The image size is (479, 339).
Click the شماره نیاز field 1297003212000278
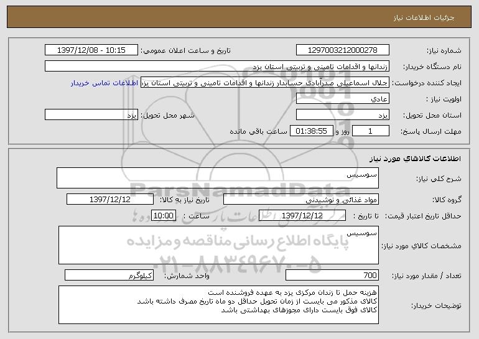click(x=342, y=50)
